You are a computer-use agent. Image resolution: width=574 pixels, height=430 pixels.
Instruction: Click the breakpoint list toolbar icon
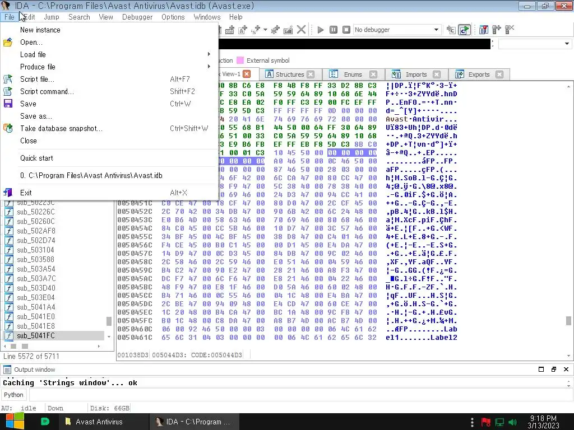484,30
